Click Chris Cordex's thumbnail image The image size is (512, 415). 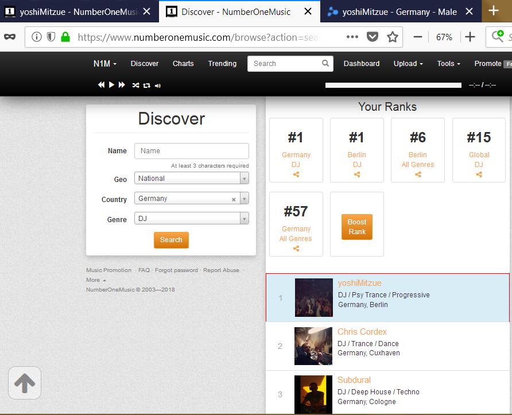click(313, 346)
